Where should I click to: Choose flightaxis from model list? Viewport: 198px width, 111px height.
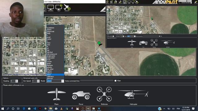(50, 65)
